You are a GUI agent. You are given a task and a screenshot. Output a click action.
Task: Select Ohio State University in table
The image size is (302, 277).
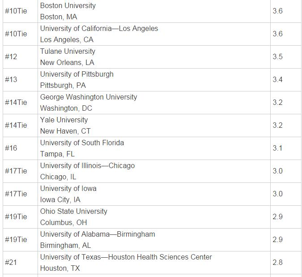pos(73,212)
